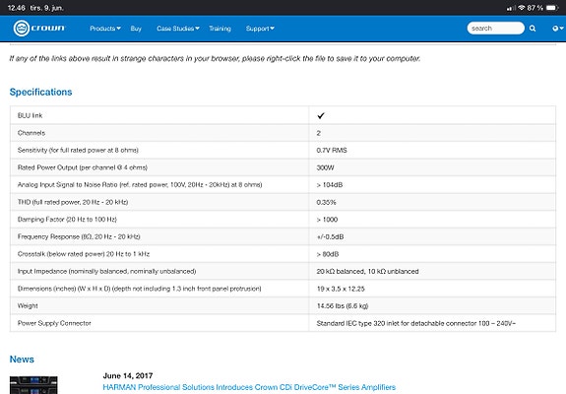
Task: Select the Rated Power Output row
Action: 283,167
